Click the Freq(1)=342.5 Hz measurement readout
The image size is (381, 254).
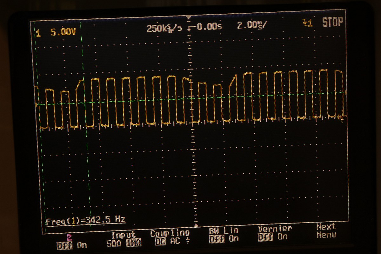tap(85, 220)
